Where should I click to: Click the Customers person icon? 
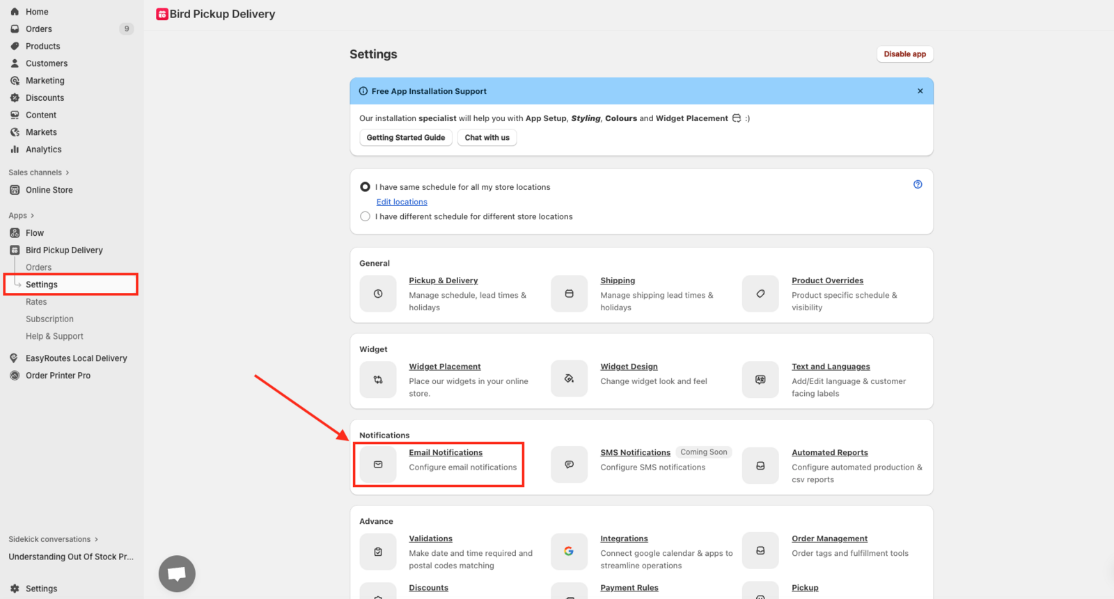15,63
